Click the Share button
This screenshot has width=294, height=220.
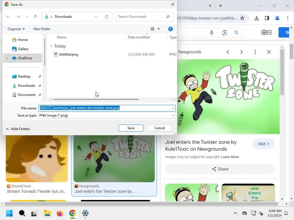point(220,169)
